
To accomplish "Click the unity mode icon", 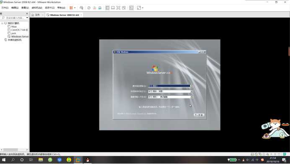I will coord(124,8).
